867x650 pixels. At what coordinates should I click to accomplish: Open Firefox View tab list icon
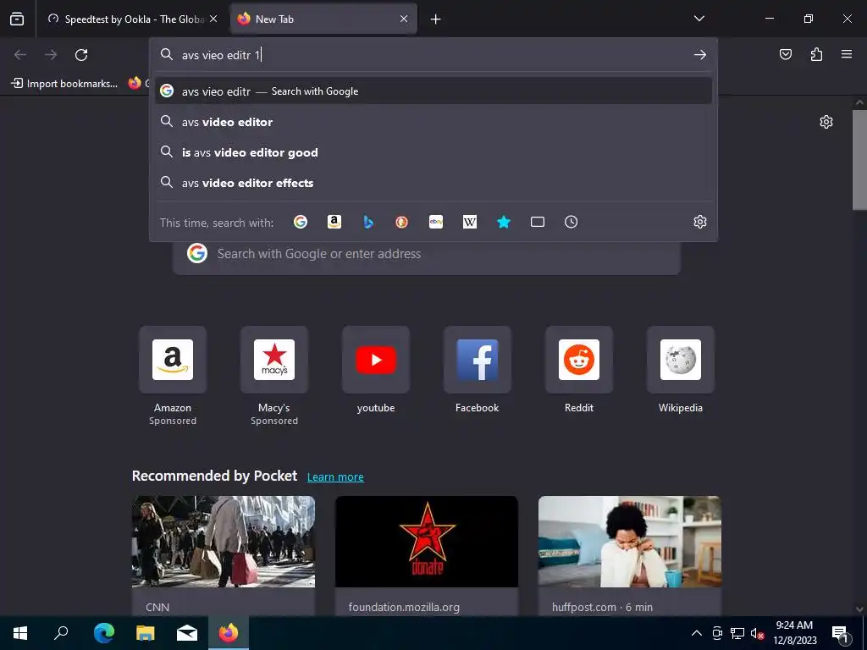coord(17,19)
